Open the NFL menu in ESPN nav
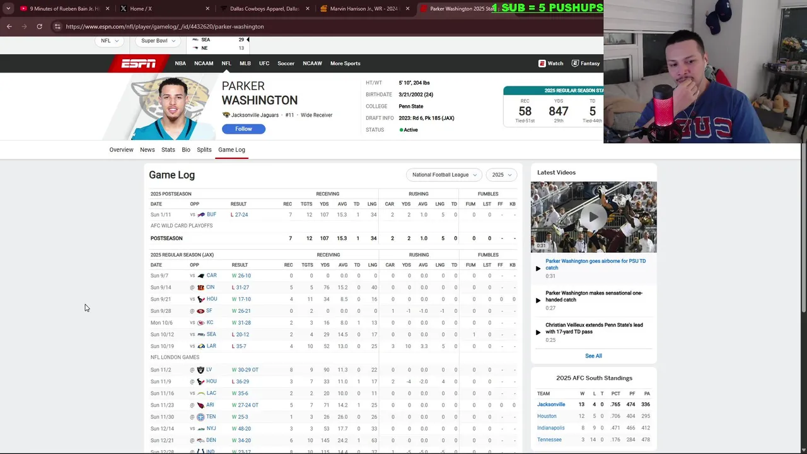This screenshot has height=454, width=807. coord(226,63)
